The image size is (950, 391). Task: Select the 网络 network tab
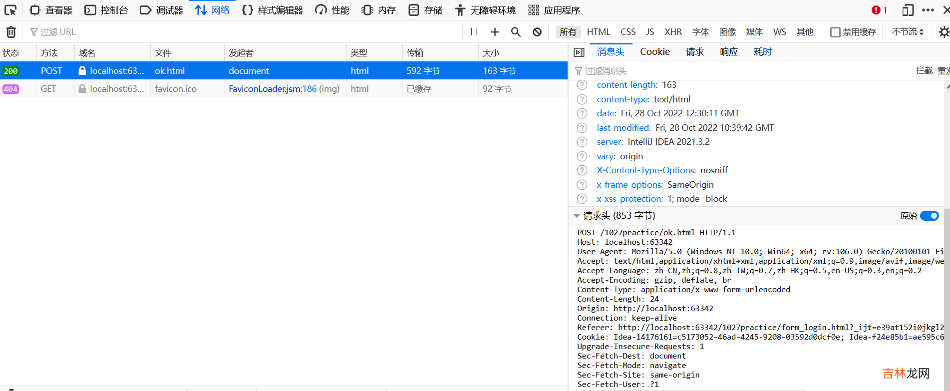[213, 10]
